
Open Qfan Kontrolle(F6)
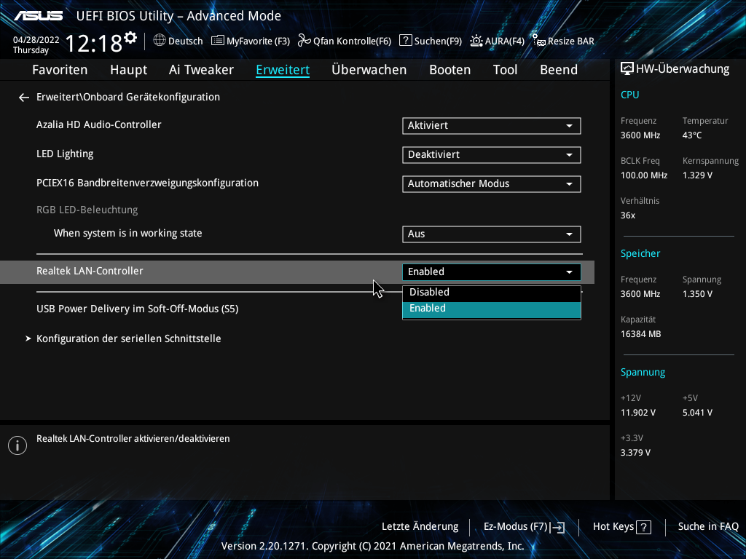coord(345,41)
